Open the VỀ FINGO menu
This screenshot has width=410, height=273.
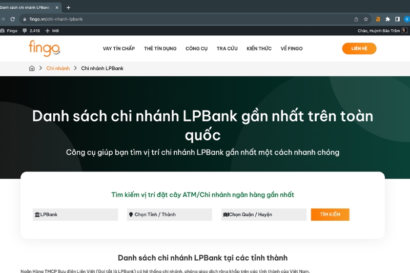click(x=292, y=49)
